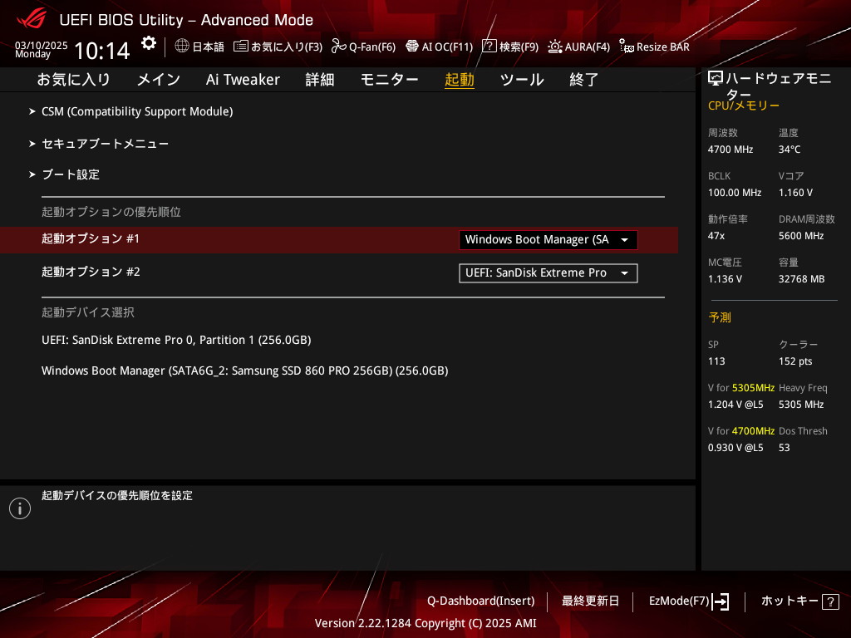Open settings via the gear icon
Screen dimensions: 851x638
149,43
